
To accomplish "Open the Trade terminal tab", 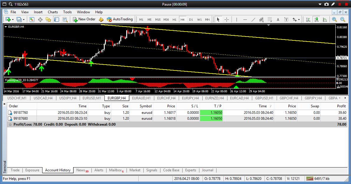I will click(x=15, y=170).
